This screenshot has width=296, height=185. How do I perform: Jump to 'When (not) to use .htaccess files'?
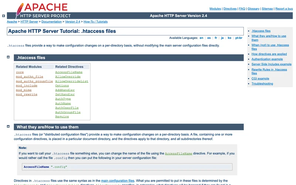270,47
